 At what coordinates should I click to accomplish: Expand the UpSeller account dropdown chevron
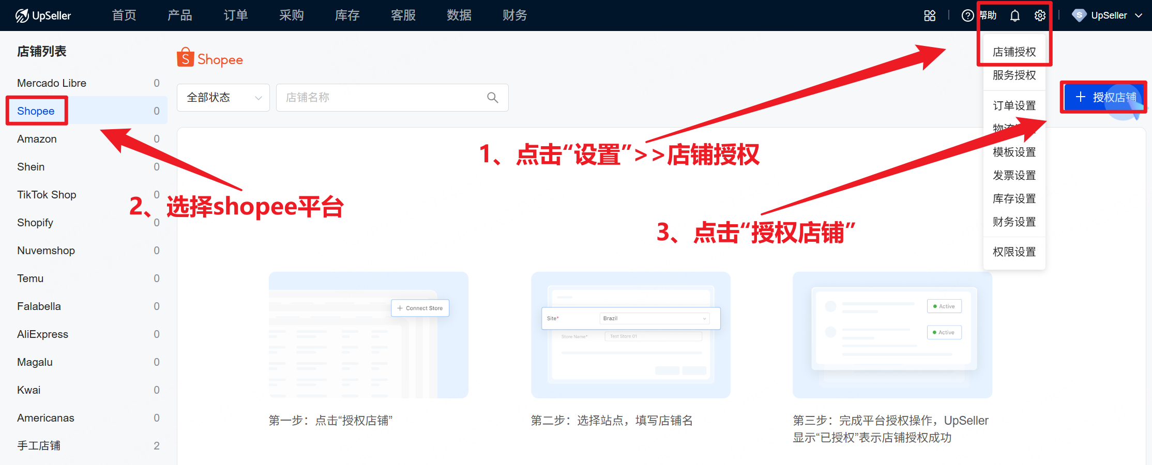(x=1139, y=15)
